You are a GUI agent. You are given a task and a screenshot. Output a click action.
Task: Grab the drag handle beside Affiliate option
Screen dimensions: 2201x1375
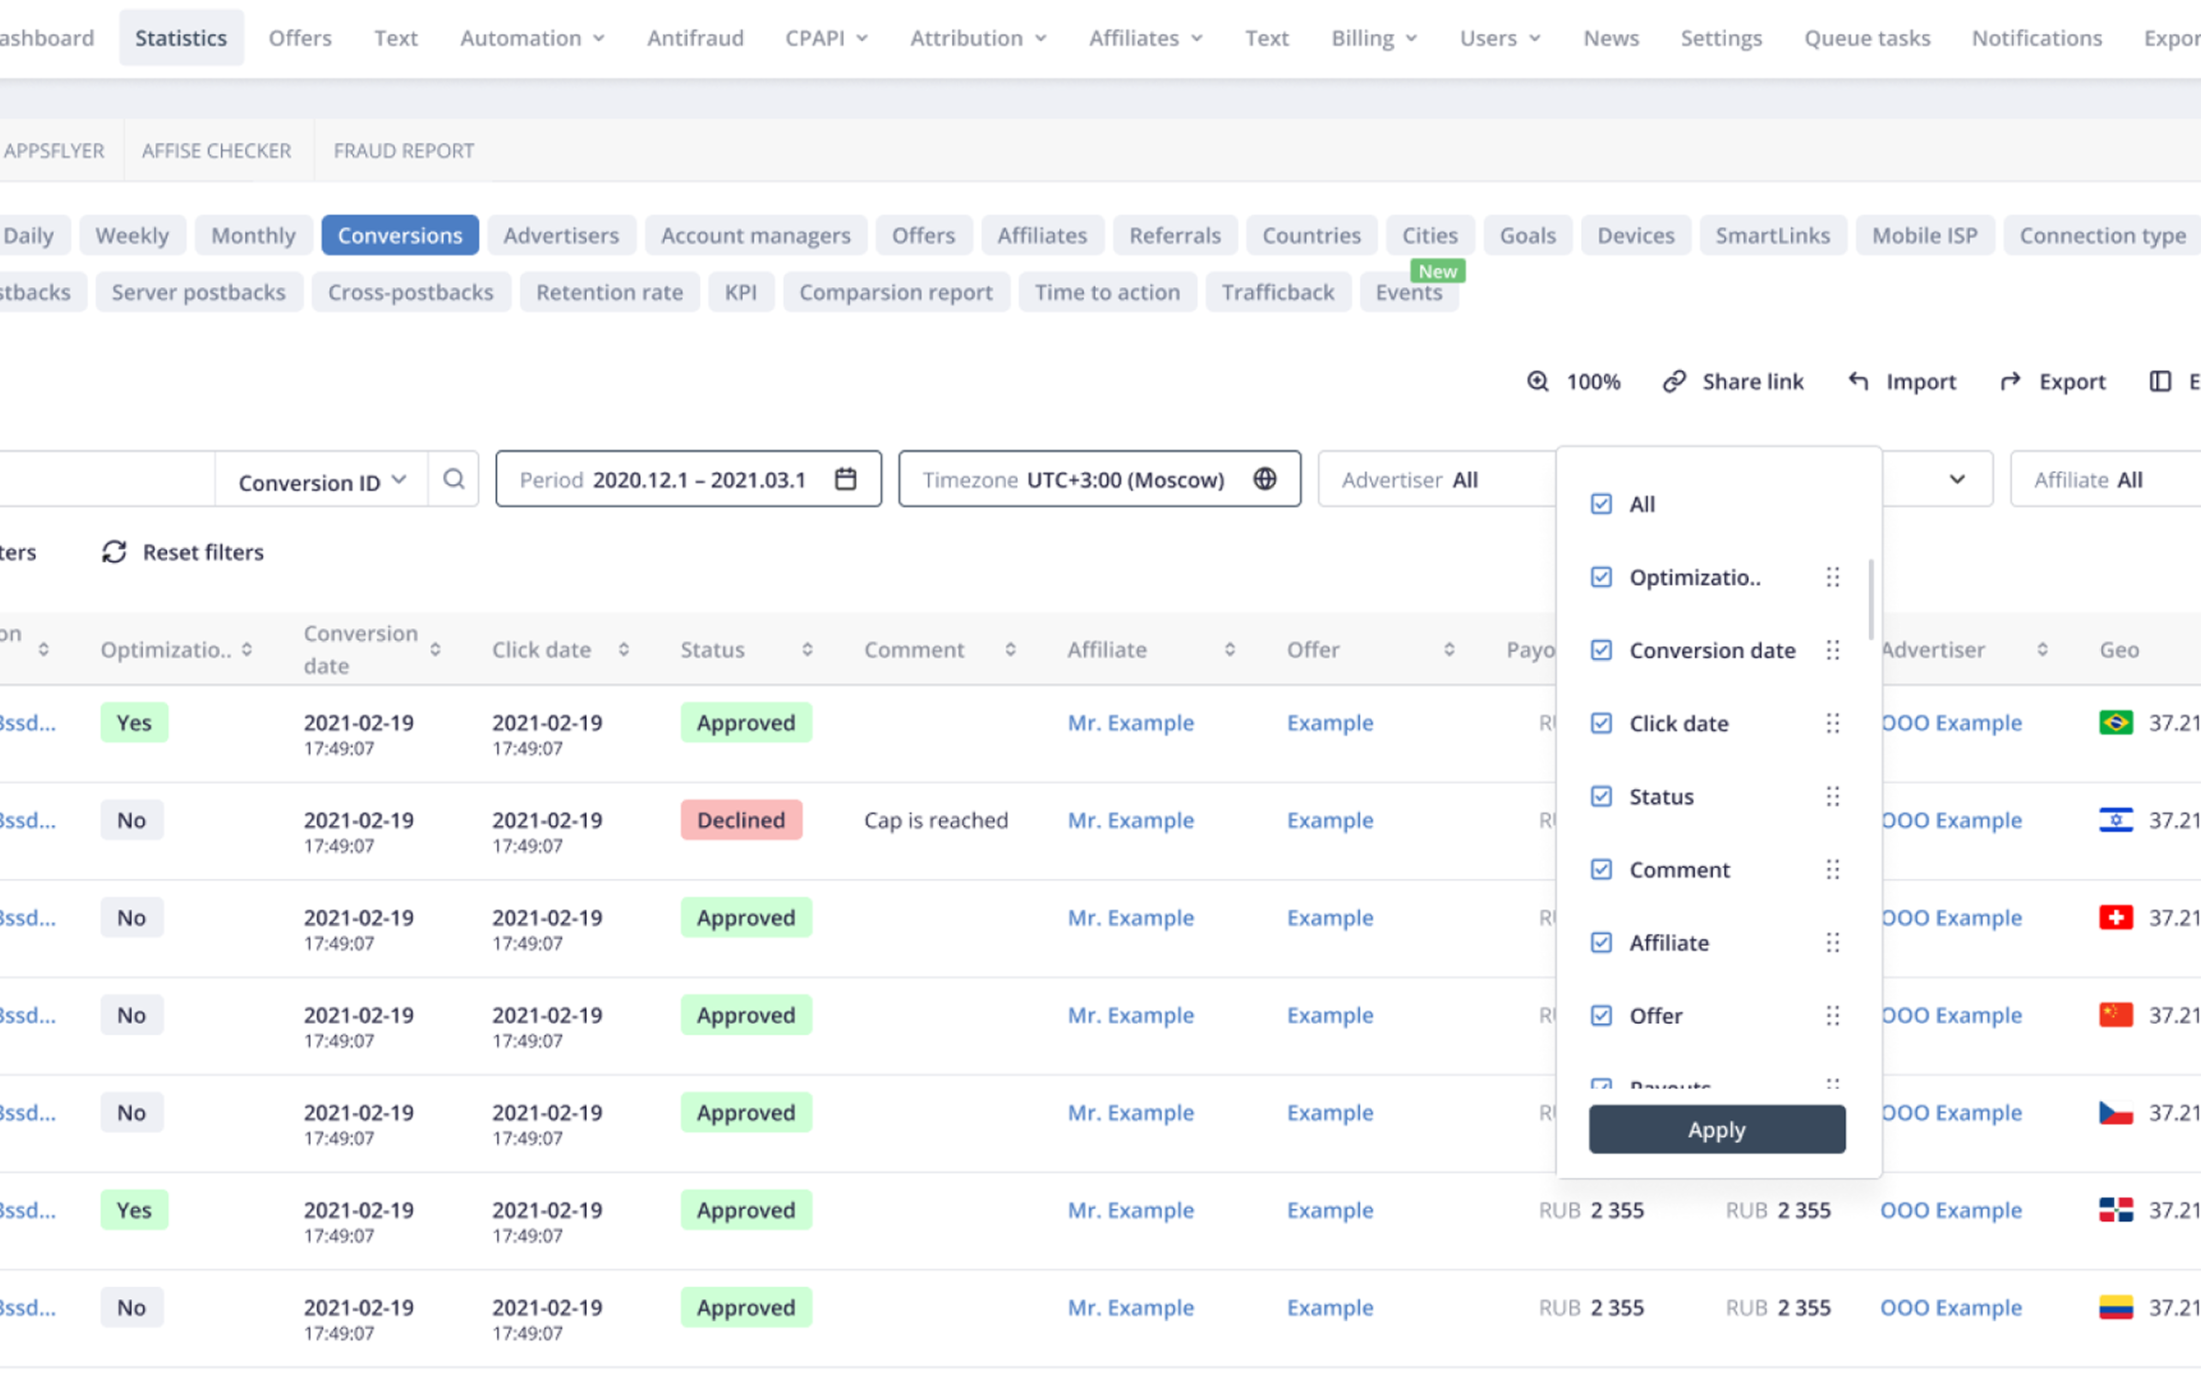coord(1832,942)
